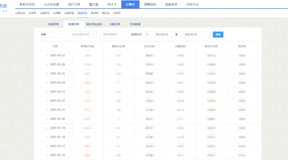The image size is (288, 160).
Task: Expand the 2025-03-26 row
Action: click(47, 64)
